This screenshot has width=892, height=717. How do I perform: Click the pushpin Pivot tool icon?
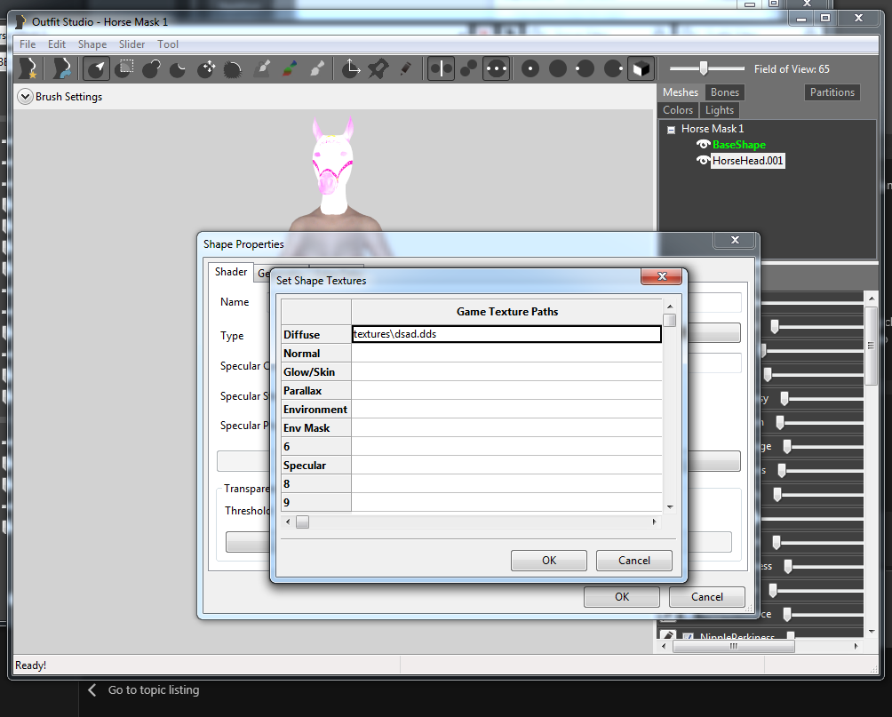(378, 68)
